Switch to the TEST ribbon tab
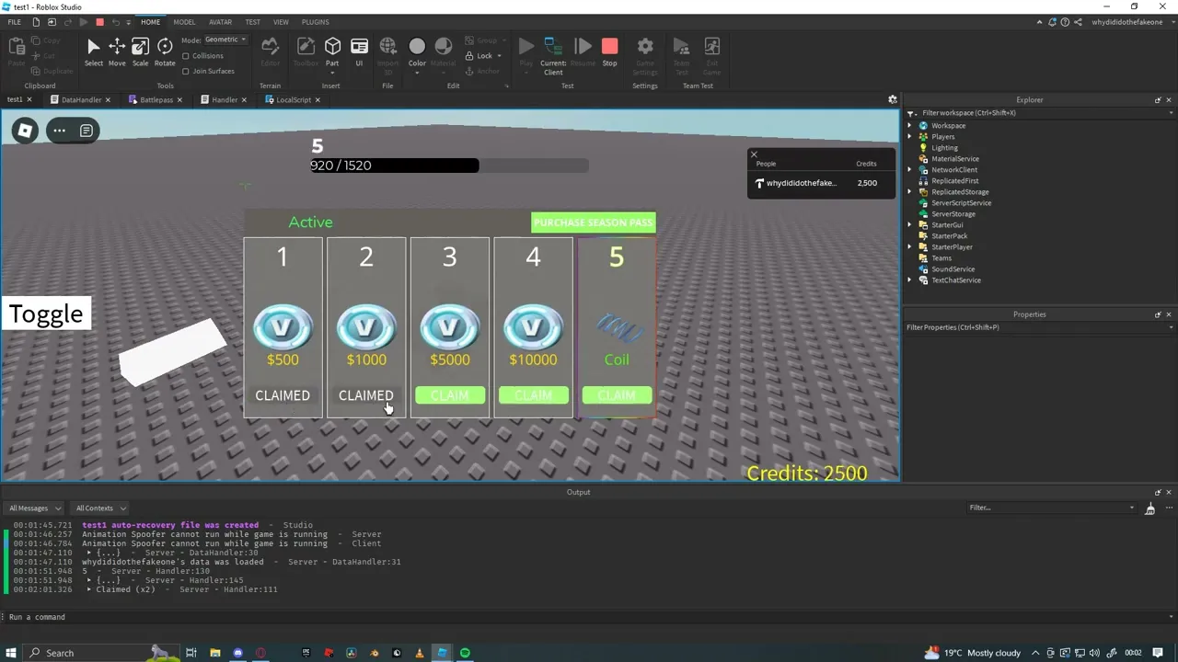The width and height of the screenshot is (1178, 662). tap(252, 22)
